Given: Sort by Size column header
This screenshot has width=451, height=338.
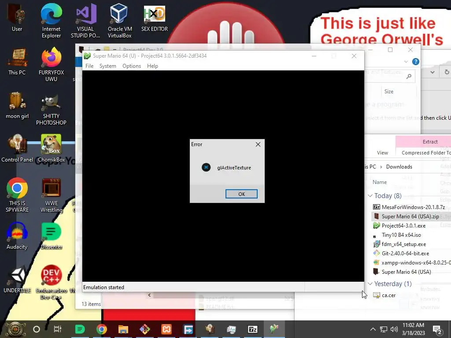Looking at the screenshot, I should coord(388,92).
